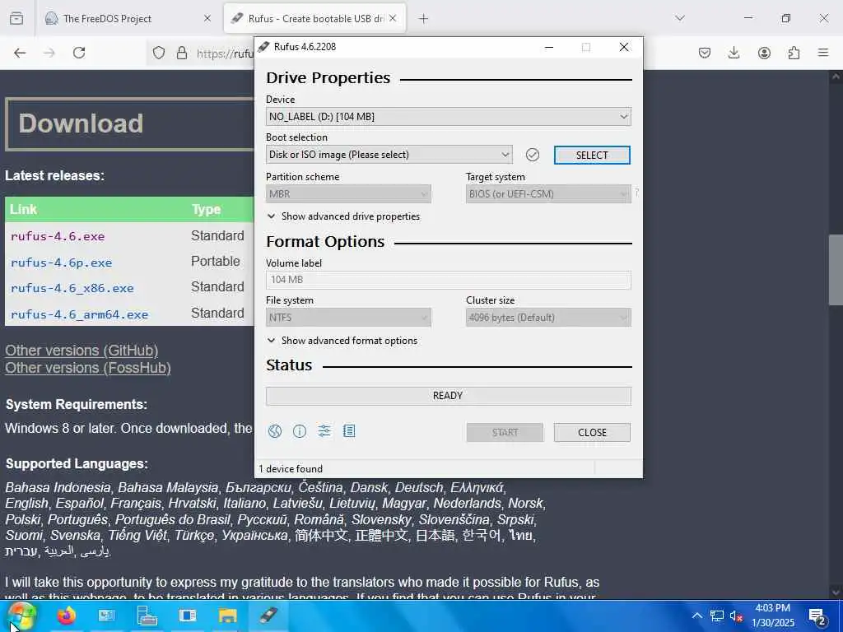The height and width of the screenshot is (632, 843).
Task: Open Other versions (GitHub) link
Action: coord(82,351)
